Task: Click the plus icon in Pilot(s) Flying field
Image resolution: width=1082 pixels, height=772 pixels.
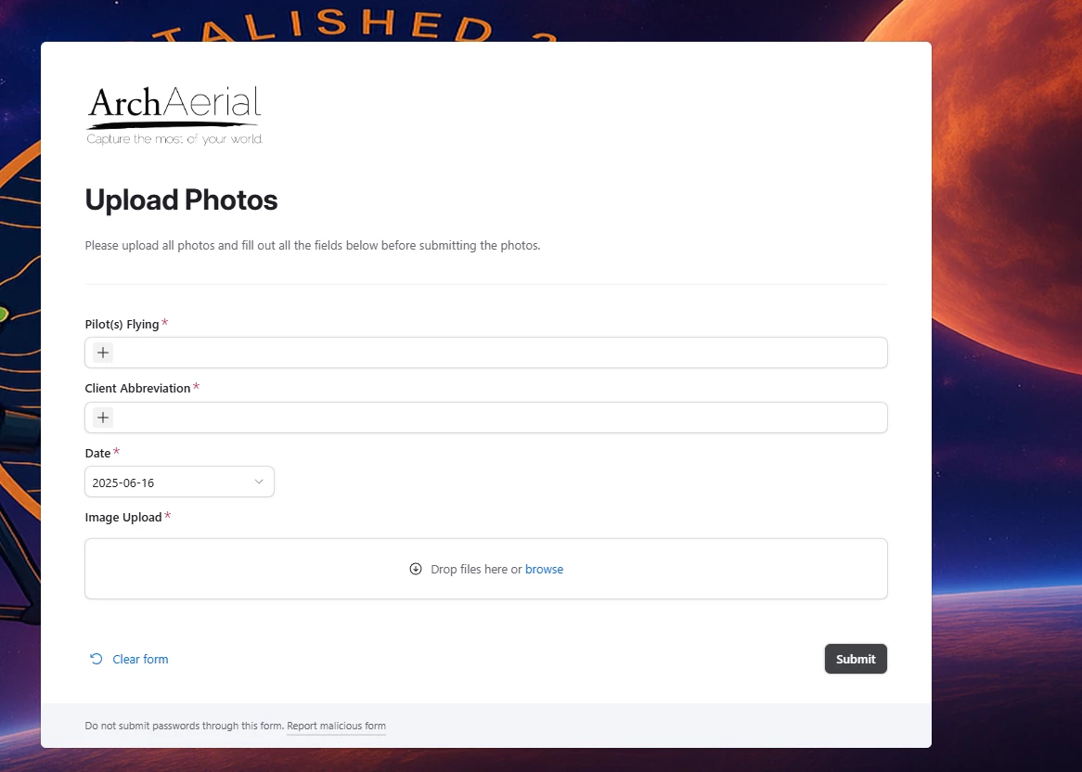Action: tap(103, 353)
